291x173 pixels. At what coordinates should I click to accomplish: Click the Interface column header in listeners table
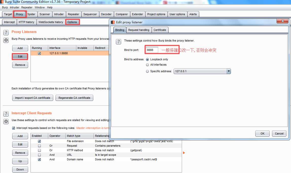(x=62, y=48)
